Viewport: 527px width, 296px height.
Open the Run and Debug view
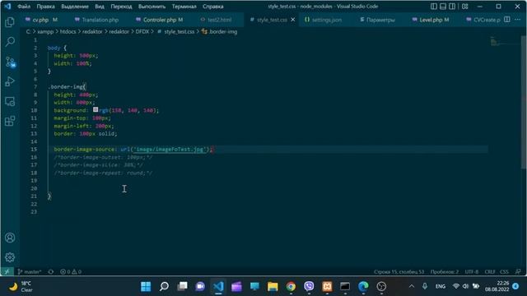click(10, 81)
